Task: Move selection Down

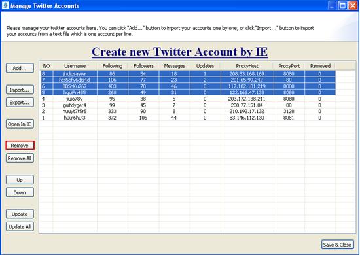Action: tap(20, 192)
